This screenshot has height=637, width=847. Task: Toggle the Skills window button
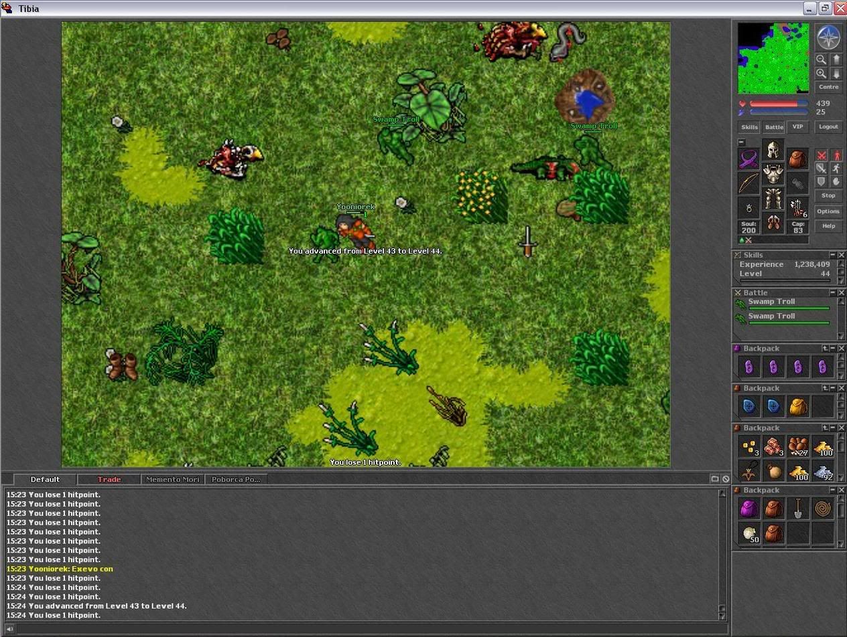749,127
